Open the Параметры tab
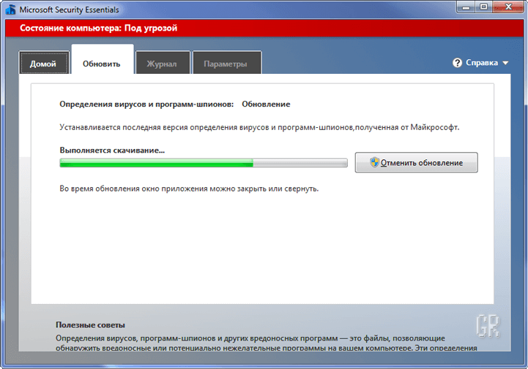Screen dimensions: 528x369 click(x=226, y=63)
